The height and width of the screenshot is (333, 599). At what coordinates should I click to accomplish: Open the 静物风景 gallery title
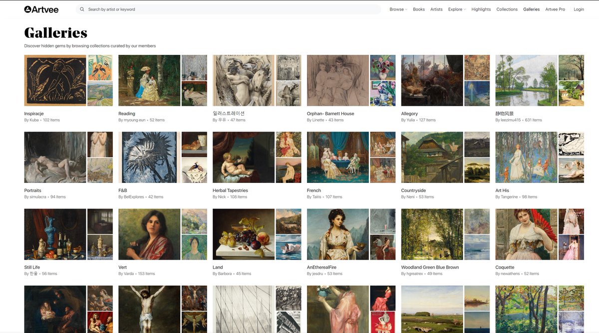pos(505,114)
